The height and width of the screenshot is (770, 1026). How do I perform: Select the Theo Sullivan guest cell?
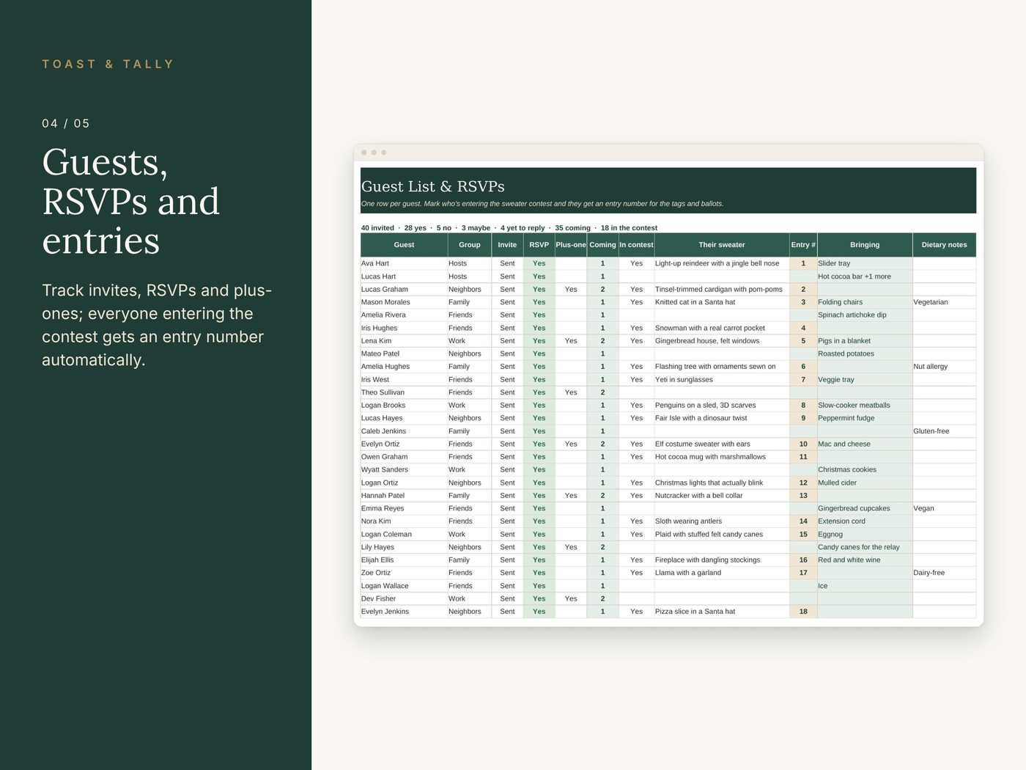pyautogui.click(x=404, y=392)
